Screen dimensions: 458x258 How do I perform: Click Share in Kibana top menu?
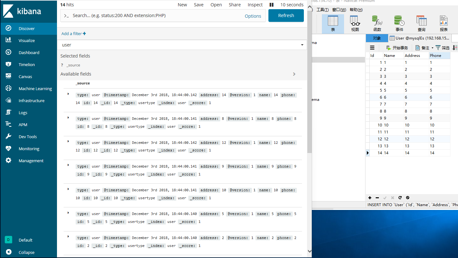tap(235, 5)
